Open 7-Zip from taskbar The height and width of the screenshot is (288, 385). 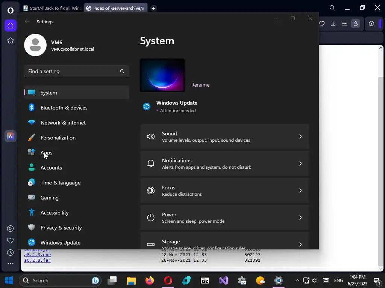(205, 280)
